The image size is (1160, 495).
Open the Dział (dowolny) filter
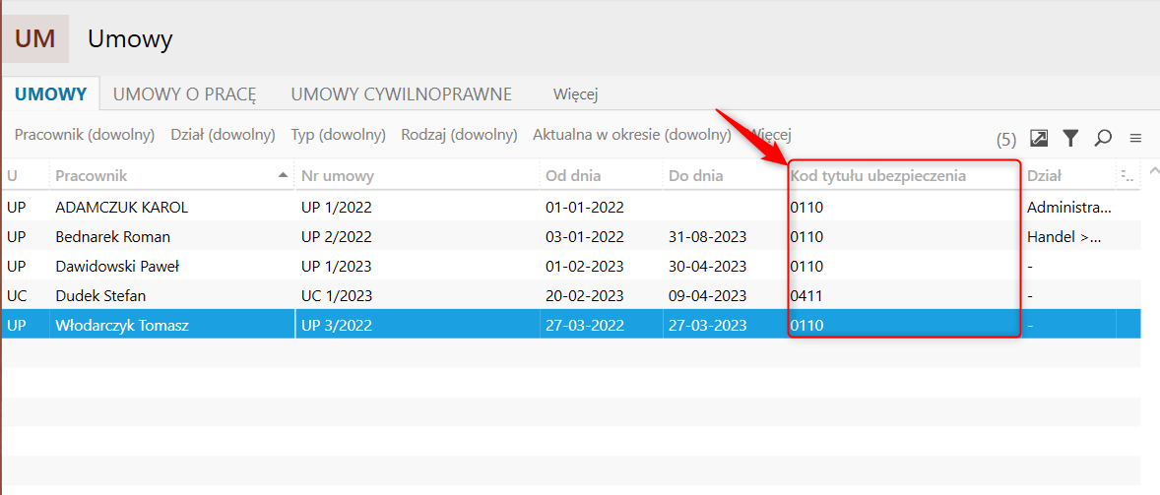coord(223,135)
